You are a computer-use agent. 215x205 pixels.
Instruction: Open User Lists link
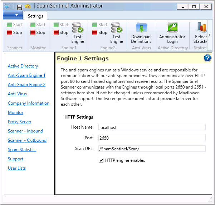[x=17, y=168]
